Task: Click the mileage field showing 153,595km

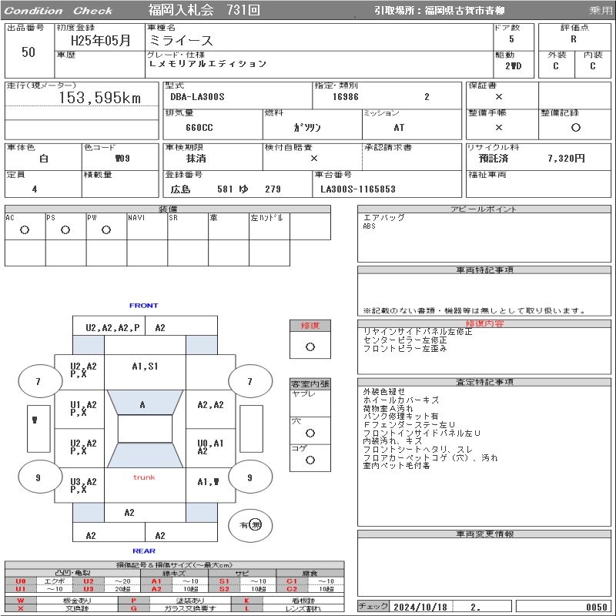Action: 100,98
